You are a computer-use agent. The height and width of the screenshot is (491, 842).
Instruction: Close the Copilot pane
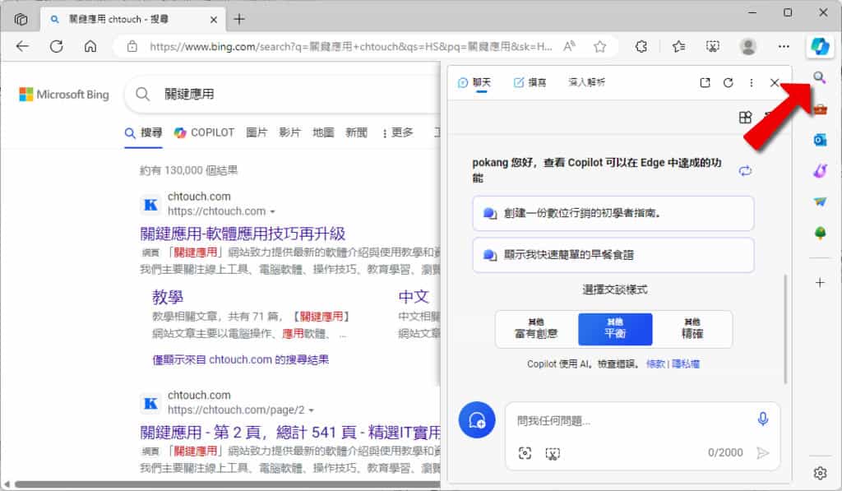click(775, 83)
